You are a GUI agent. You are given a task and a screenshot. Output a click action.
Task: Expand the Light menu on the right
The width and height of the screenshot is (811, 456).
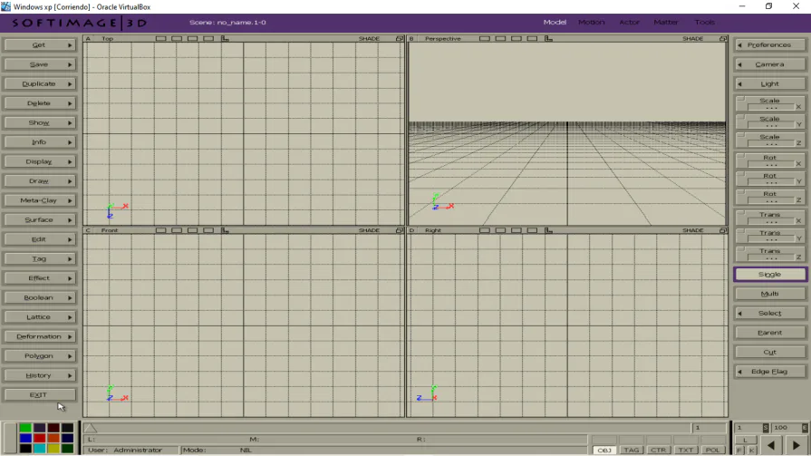pyautogui.click(x=769, y=83)
